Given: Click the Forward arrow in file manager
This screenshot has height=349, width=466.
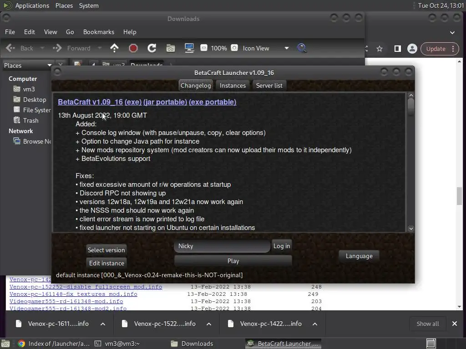Looking at the screenshot, I should (57, 48).
